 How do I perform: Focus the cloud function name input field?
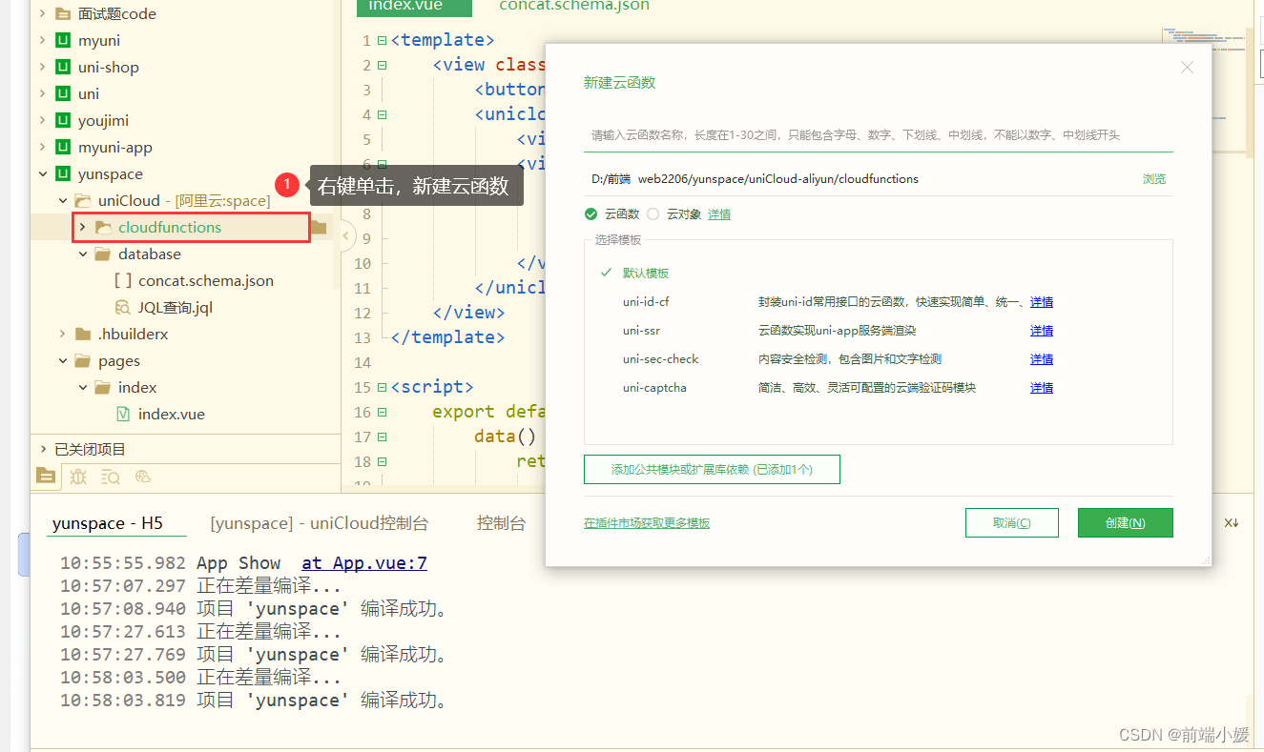click(x=879, y=135)
